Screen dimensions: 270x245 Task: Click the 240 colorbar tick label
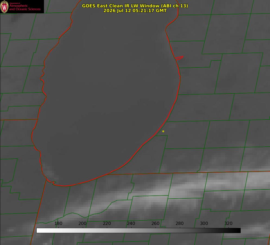click(131, 223)
